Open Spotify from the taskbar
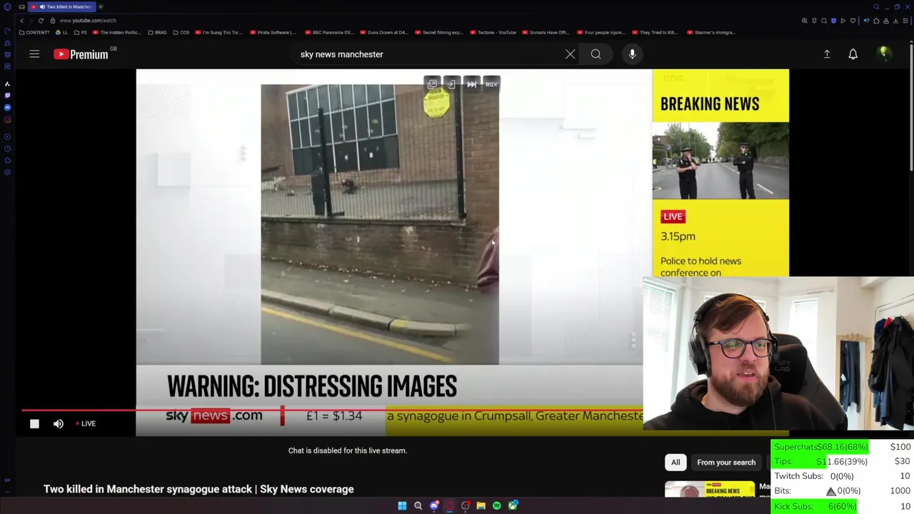This screenshot has width=914, height=514. click(x=496, y=505)
